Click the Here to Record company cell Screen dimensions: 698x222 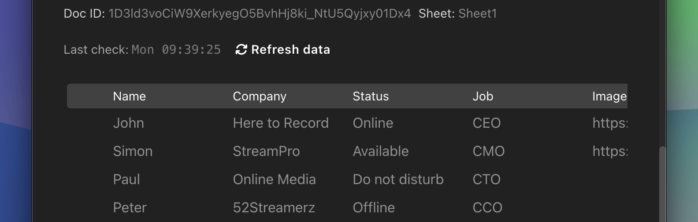(x=281, y=123)
